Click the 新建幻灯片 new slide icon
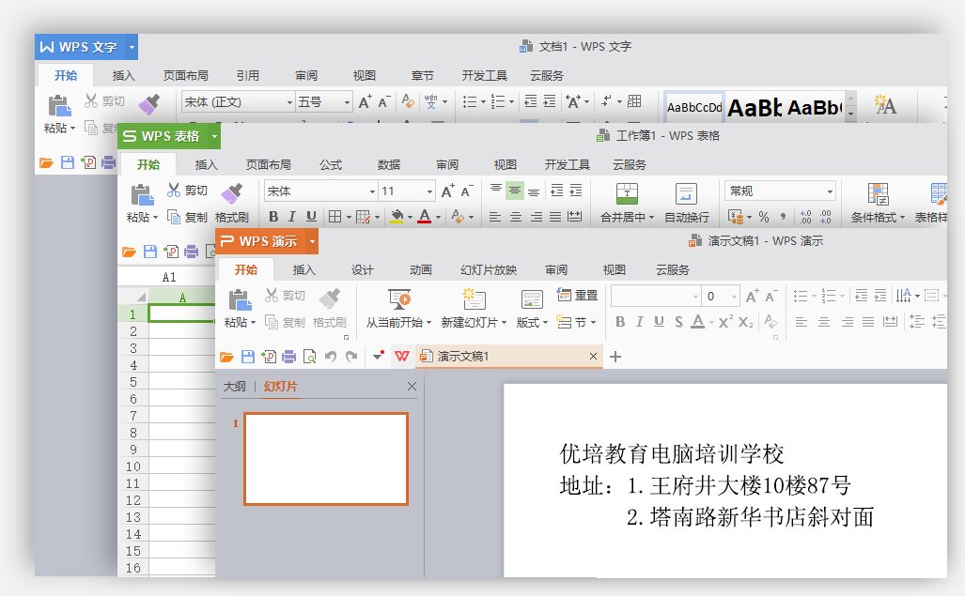965x596 pixels. 474,299
